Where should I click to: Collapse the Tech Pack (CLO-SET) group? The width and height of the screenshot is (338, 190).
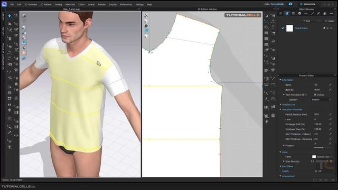(x=284, y=95)
